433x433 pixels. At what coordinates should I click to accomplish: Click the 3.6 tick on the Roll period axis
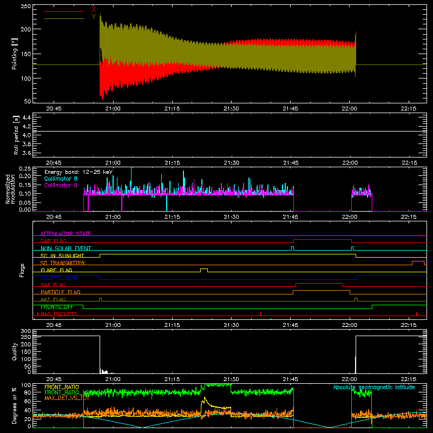pos(27,153)
